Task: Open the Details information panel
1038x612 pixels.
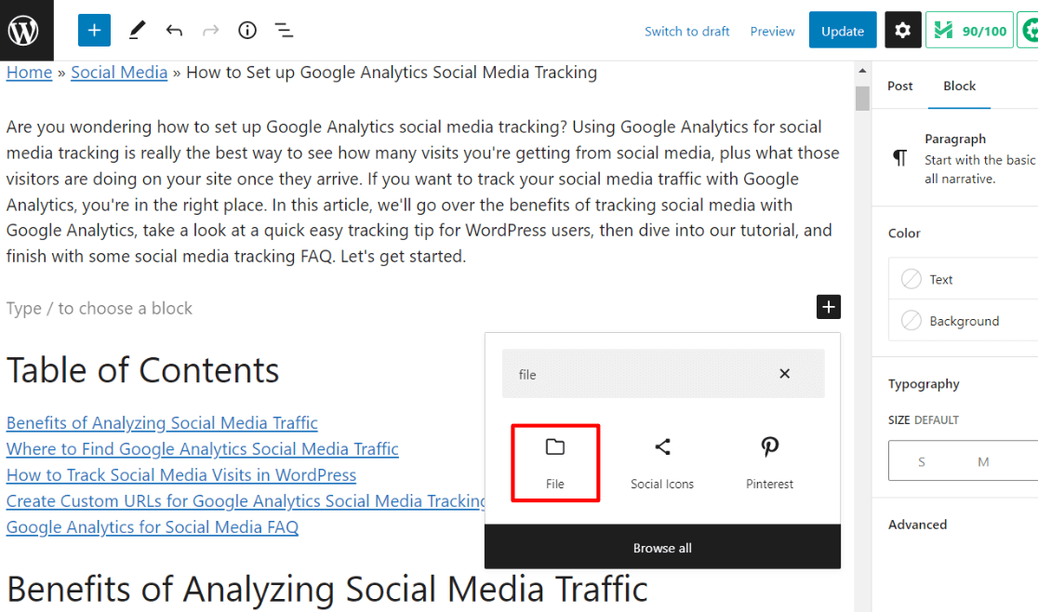Action: (246, 30)
